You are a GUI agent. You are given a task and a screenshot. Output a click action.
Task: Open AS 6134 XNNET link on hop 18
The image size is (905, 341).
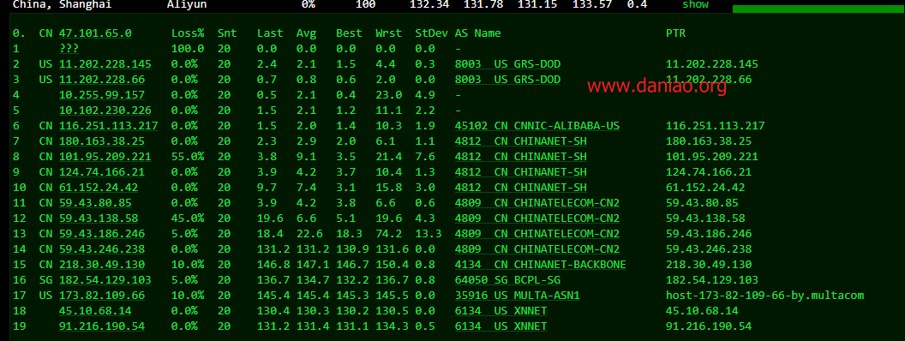click(x=501, y=311)
